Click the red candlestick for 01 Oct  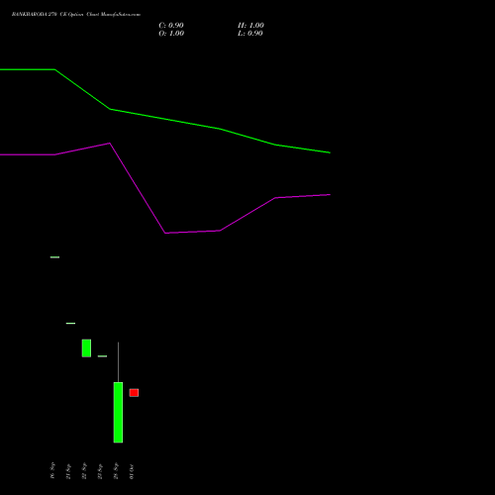(x=134, y=393)
